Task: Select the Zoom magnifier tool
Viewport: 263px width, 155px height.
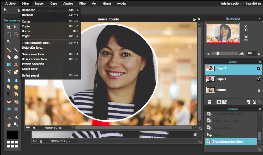Action: click(16, 124)
